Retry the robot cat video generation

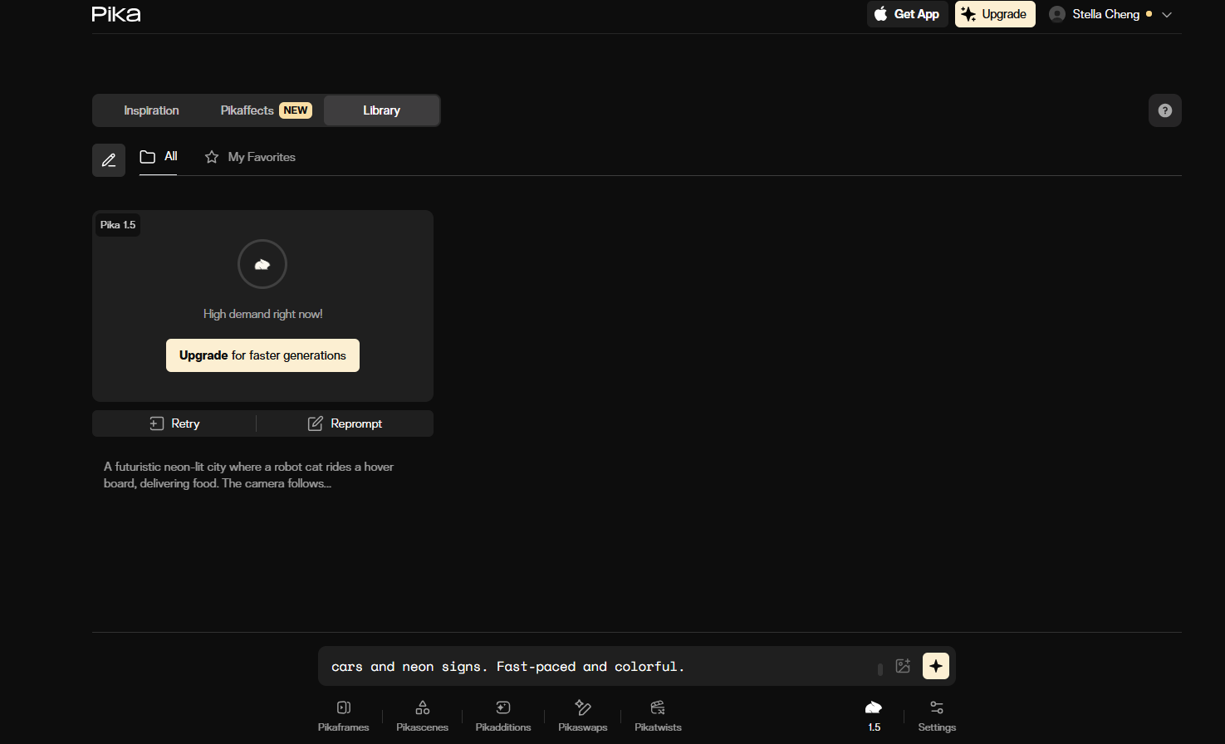point(174,423)
